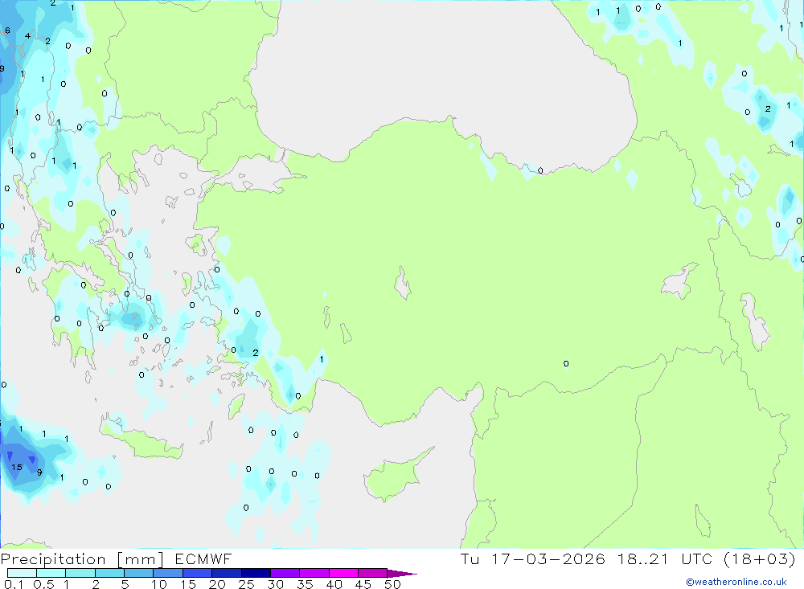This screenshot has width=804, height=589.
Task: Pick the 15 mm royal blue legend swatch
Action: coord(198,573)
